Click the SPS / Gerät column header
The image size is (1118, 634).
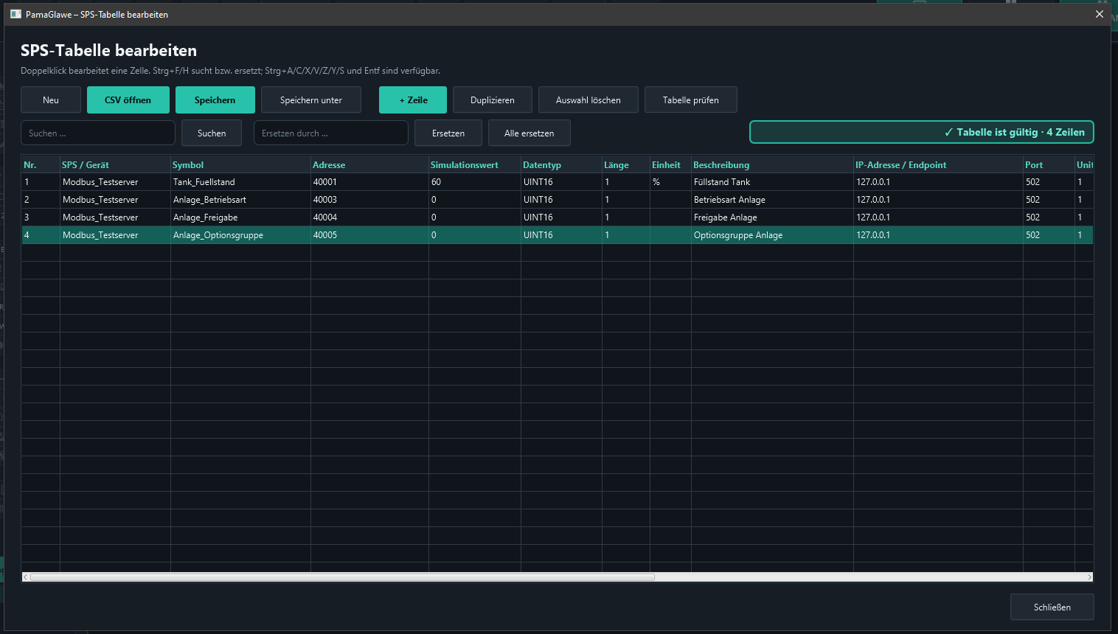pyautogui.click(x=115, y=165)
